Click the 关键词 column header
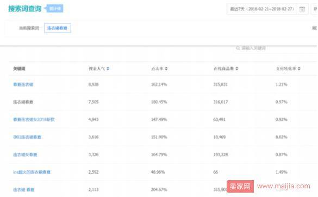318x197 pixels. [x=19, y=69]
